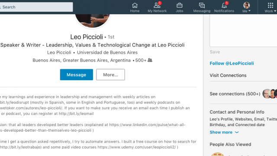Click the Search input field
The width and height of the screenshot is (277, 156).
click(36, 7)
